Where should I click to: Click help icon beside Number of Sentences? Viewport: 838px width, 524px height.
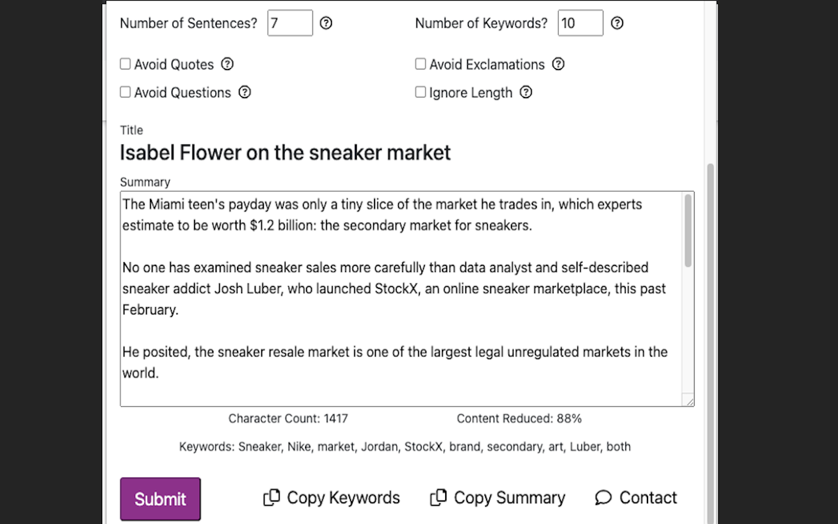point(326,23)
